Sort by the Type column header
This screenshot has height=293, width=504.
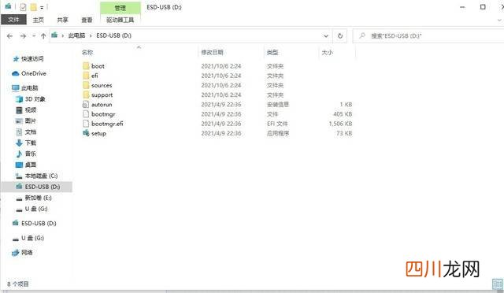click(272, 53)
